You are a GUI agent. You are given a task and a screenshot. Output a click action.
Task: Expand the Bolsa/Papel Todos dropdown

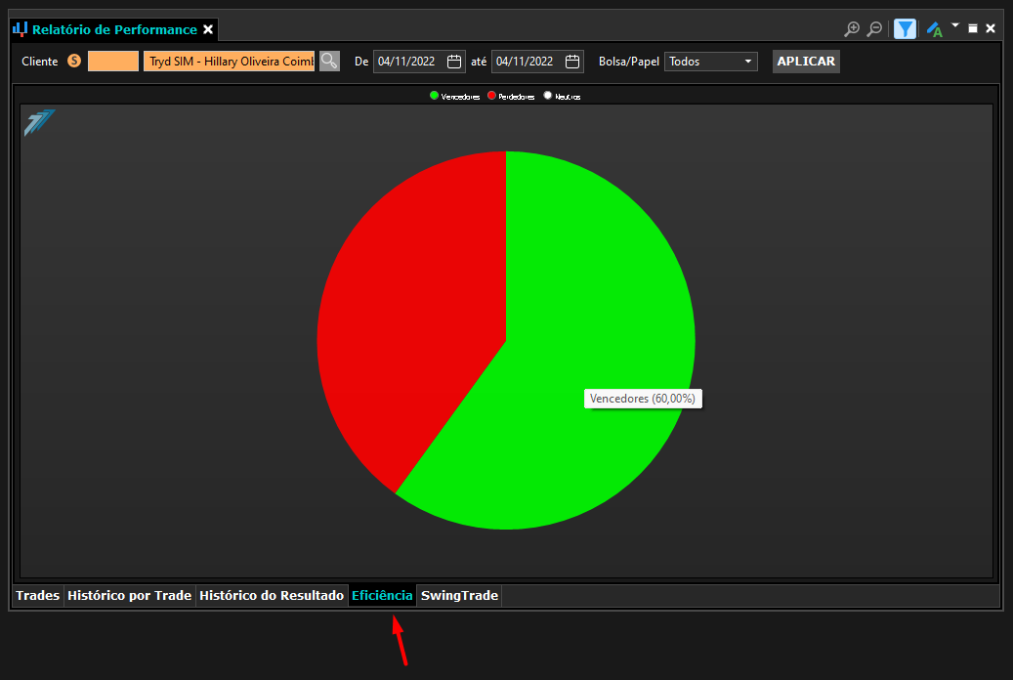[710, 62]
